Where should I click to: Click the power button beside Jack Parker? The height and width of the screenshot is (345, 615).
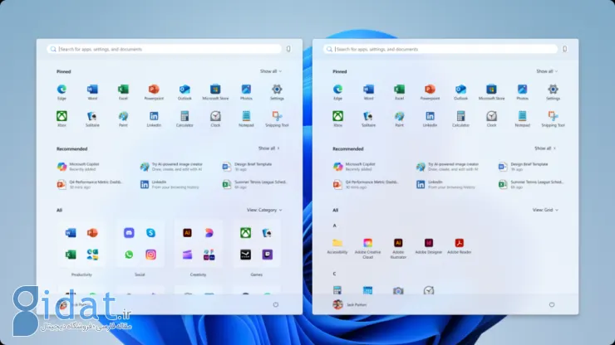(551, 304)
